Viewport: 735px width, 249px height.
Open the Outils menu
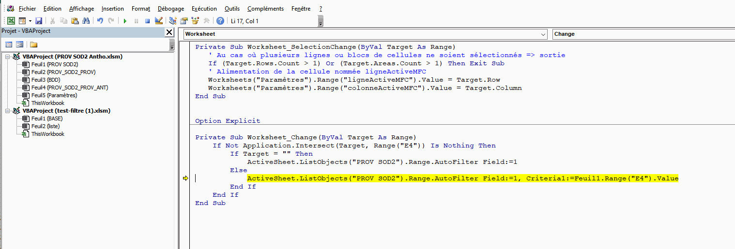click(232, 9)
